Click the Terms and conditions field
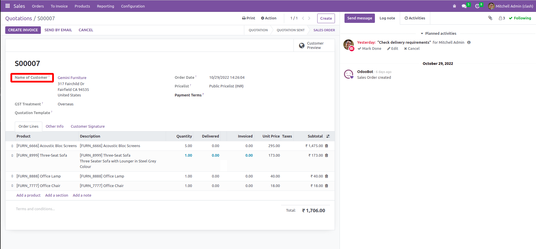This screenshot has width=536, height=249. coord(35,209)
